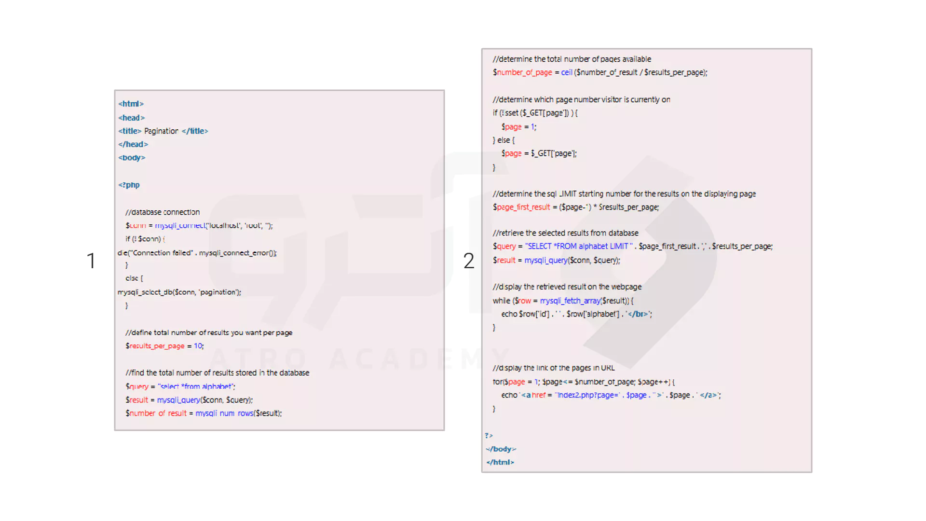The image size is (926, 521).
Task: Select //display the link of the pages comment
Action: tap(554, 368)
